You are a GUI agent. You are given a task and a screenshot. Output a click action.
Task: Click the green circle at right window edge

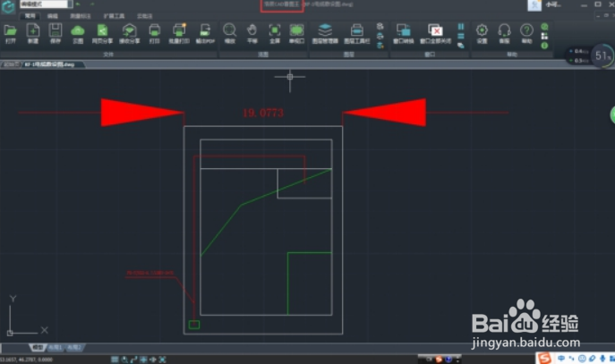click(612, 115)
